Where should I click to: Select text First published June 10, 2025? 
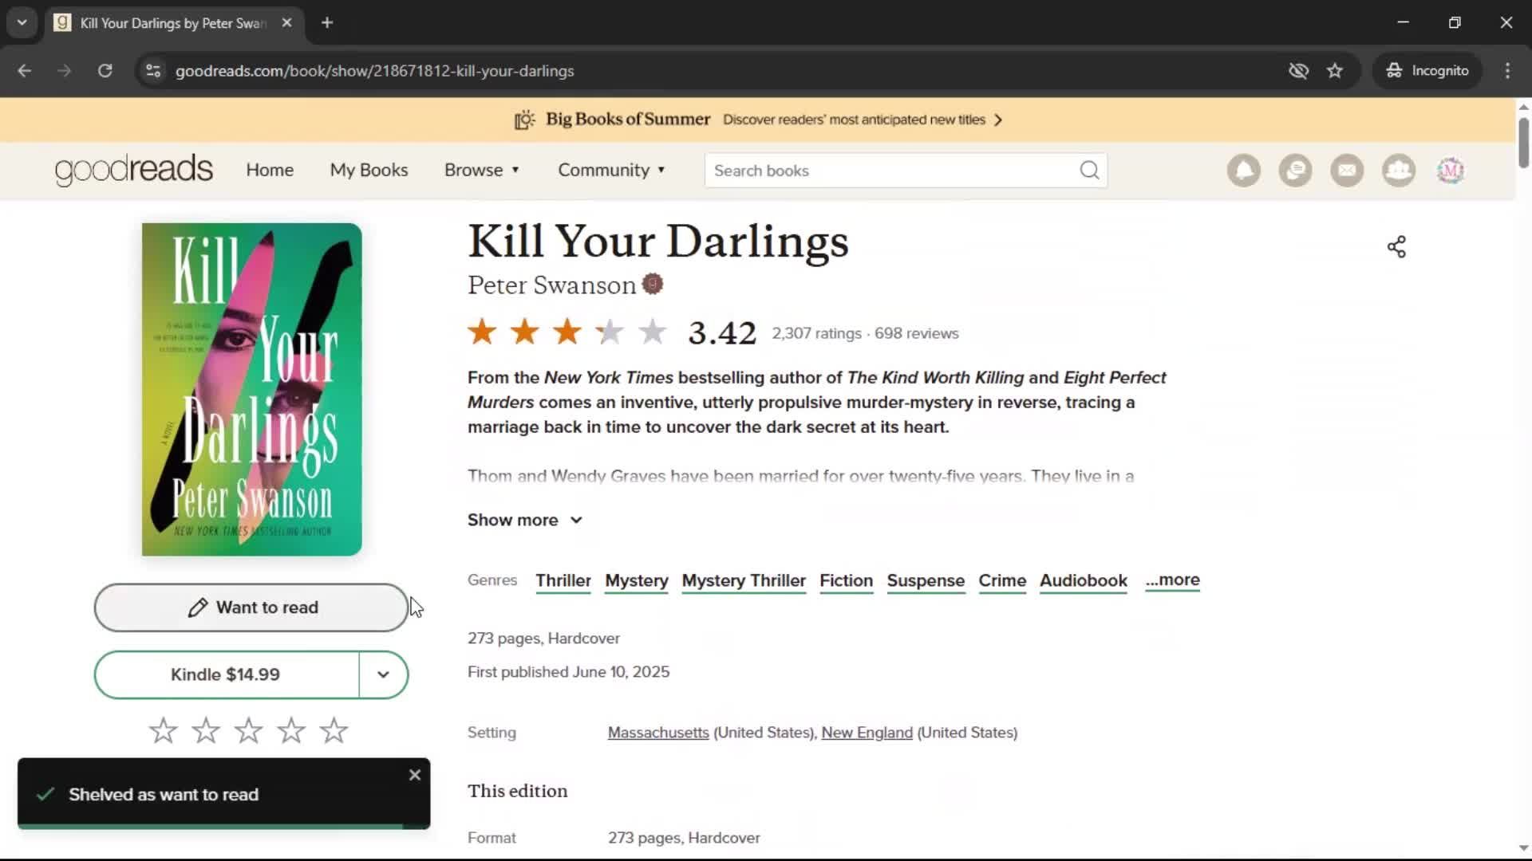568,672
